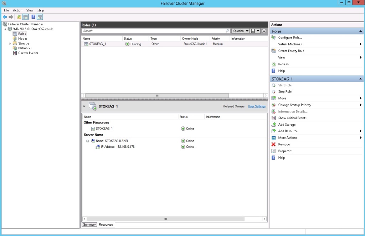This screenshot has height=236, width=365.
Task: Click the Back arrow toolbar icon
Action: click(x=5, y=17)
